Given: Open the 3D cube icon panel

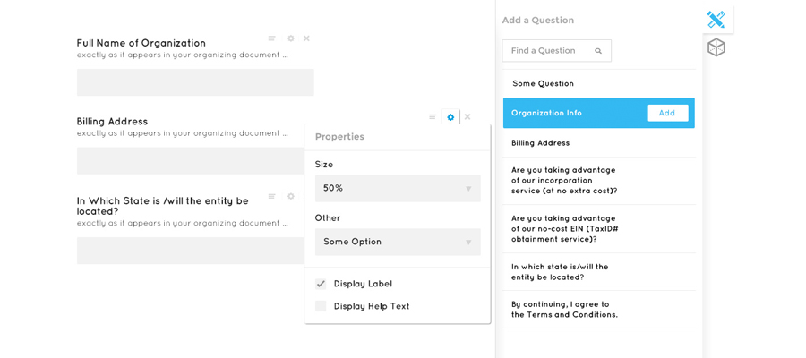Looking at the screenshot, I should (716, 48).
